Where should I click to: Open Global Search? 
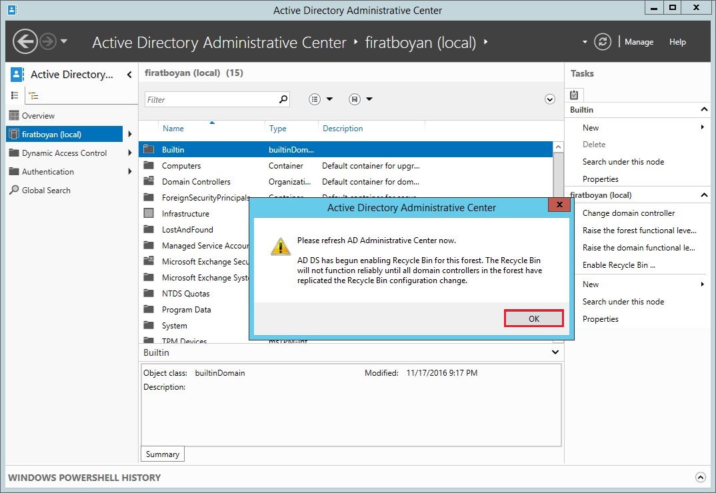(x=45, y=191)
